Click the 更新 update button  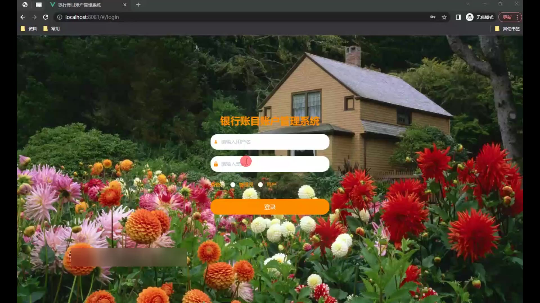[507, 17]
